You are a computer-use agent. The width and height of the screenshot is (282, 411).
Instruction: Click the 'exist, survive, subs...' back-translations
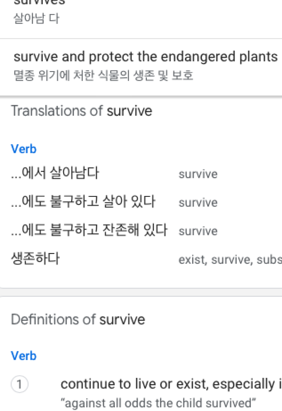pyautogui.click(x=230, y=260)
